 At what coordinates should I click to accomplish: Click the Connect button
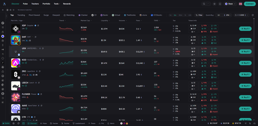pos(250,4)
